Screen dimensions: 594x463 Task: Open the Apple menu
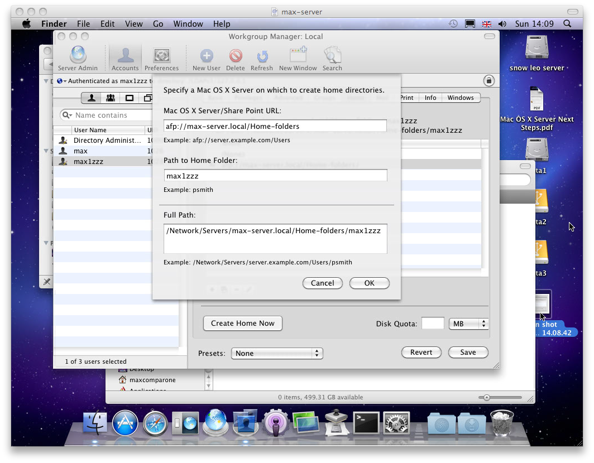tap(26, 24)
